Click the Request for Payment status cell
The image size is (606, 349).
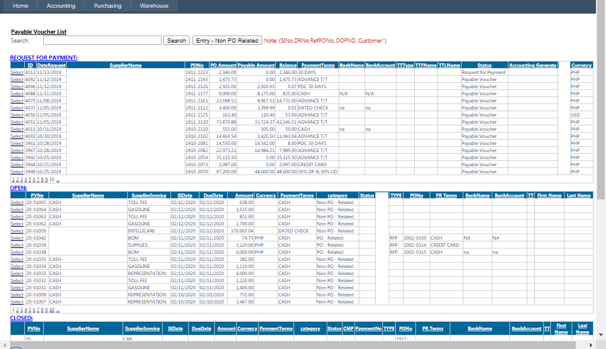pyautogui.click(x=484, y=72)
